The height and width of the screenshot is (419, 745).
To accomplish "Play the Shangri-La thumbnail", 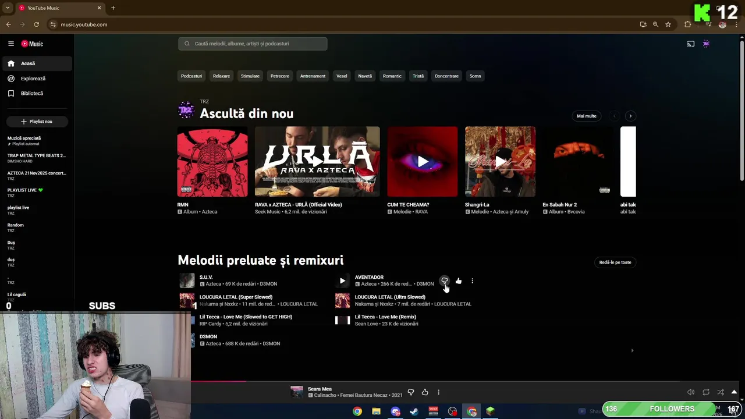I will 500,162.
